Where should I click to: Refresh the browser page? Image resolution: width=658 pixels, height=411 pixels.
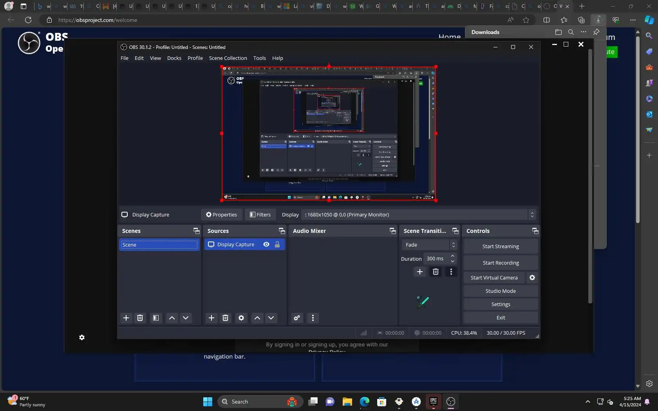click(x=28, y=20)
